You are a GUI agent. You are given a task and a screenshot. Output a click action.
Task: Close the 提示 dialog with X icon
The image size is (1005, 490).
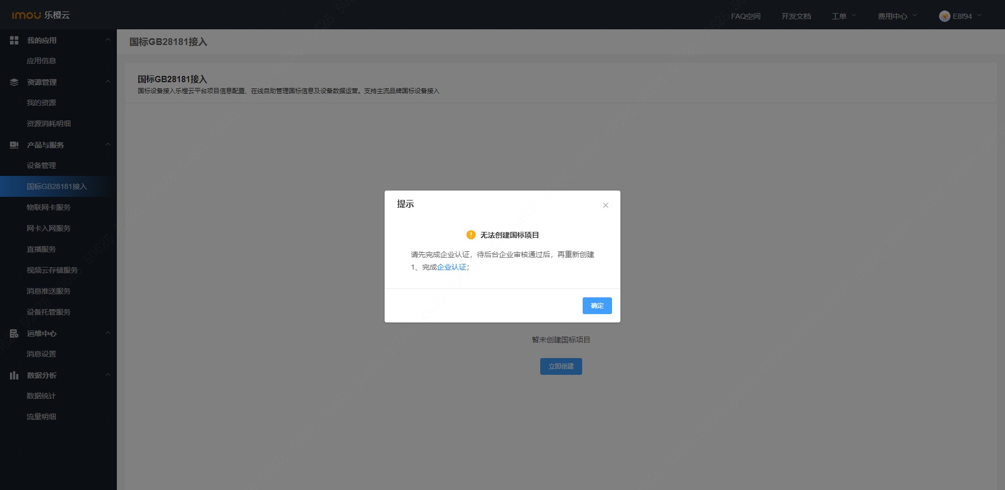pos(606,205)
